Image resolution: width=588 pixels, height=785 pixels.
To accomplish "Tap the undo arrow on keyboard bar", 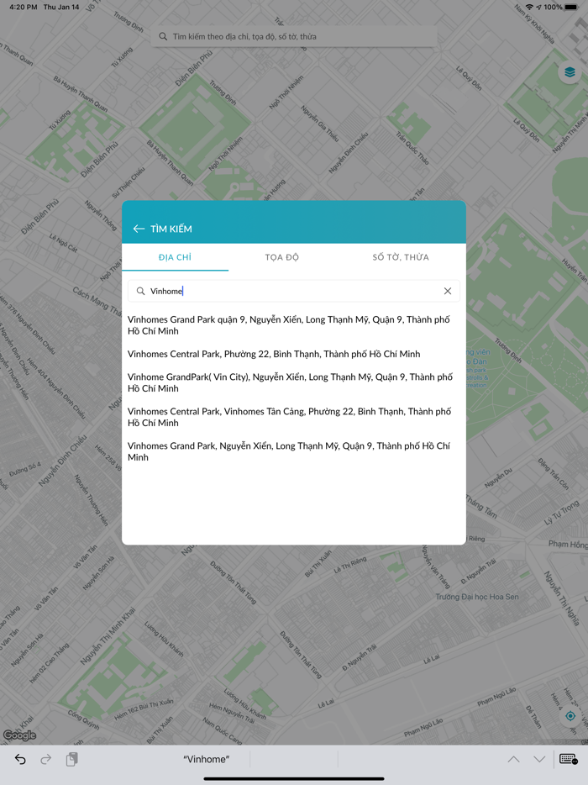I will pos(20,760).
